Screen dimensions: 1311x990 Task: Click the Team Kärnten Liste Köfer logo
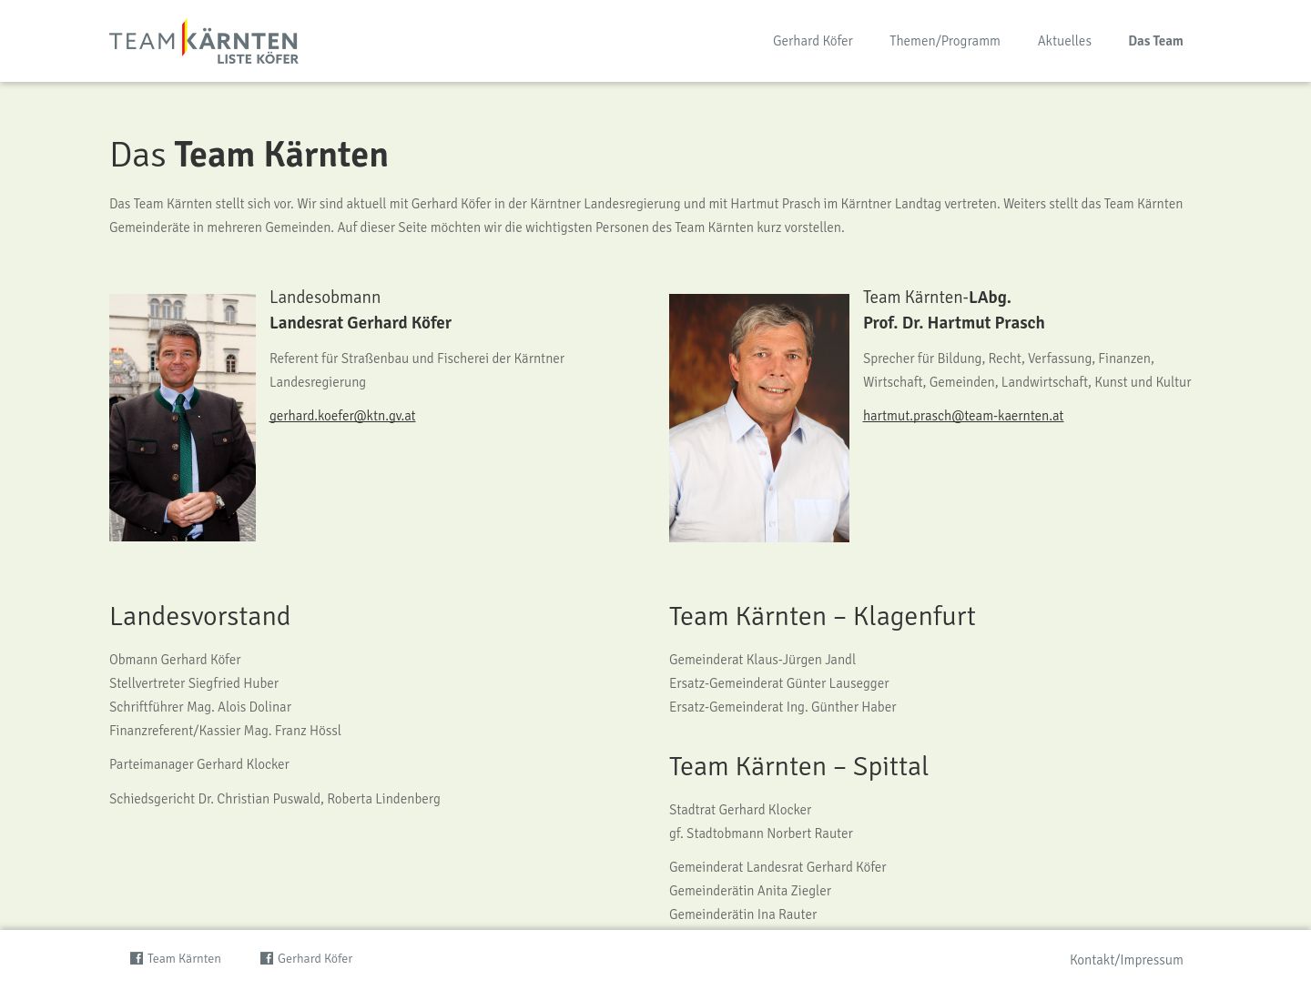click(204, 42)
